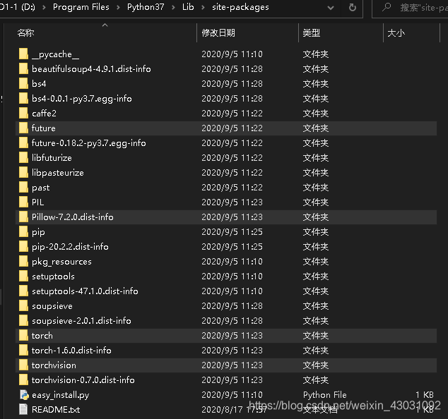Select the soupsieve folder name
The image size is (448, 419).
52,306
